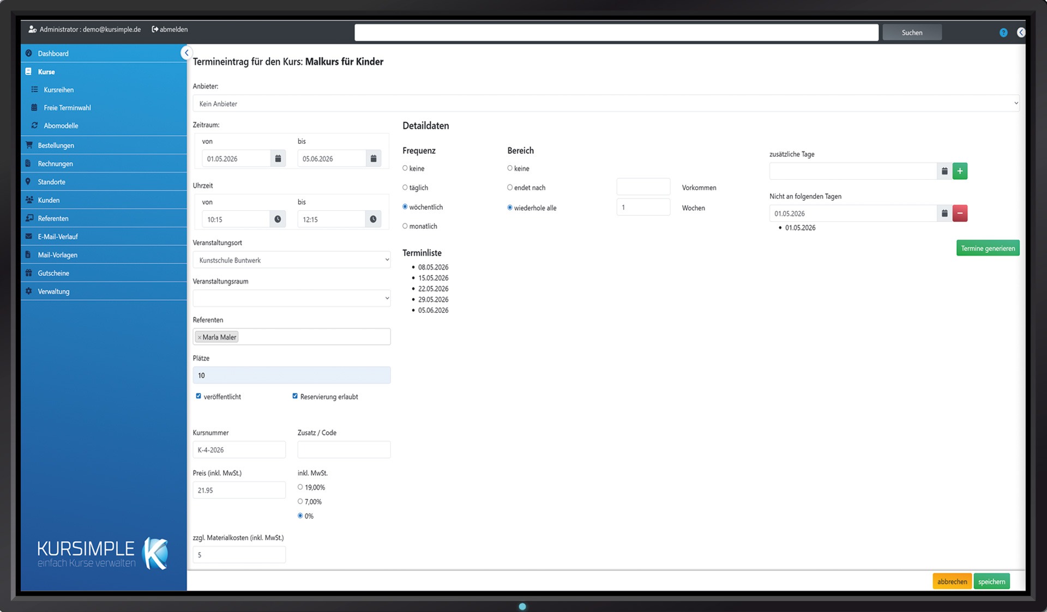The height and width of the screenshot is (612, 1047).
Task: Open Bestellungen in the sidebar menu
Action: pyautogui.click(x=56, y=146)
